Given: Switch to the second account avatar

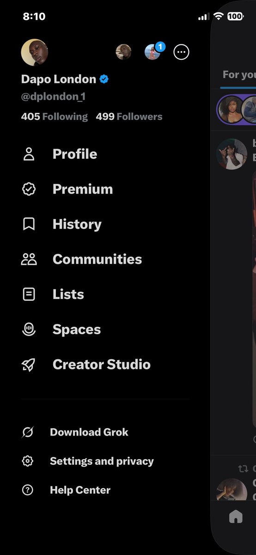Looking at the screenshot, I should tap(123, 52).
